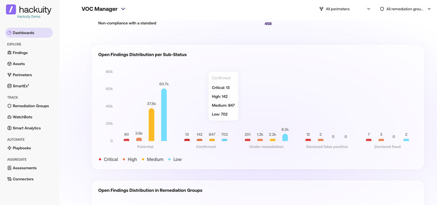Click the Remediation Groups shield icon
This screenshot has width=437, height=205.
(9, 106)
